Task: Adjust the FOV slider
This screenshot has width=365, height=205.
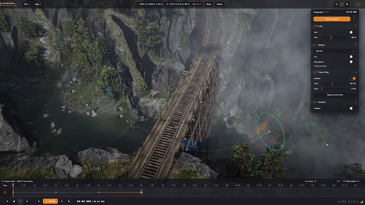Action: [x=335, y=38]
